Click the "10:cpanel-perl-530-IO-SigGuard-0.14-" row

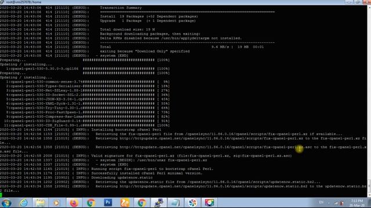pos(87,121)
